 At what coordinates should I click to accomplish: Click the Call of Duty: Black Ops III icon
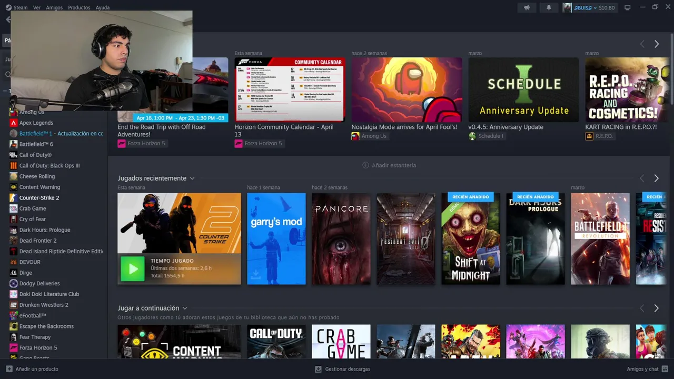click(14, 165)
